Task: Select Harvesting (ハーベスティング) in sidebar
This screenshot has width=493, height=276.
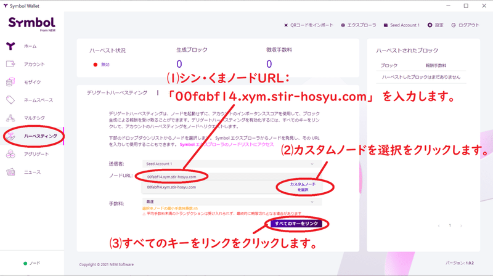Action: click(40, 136)
